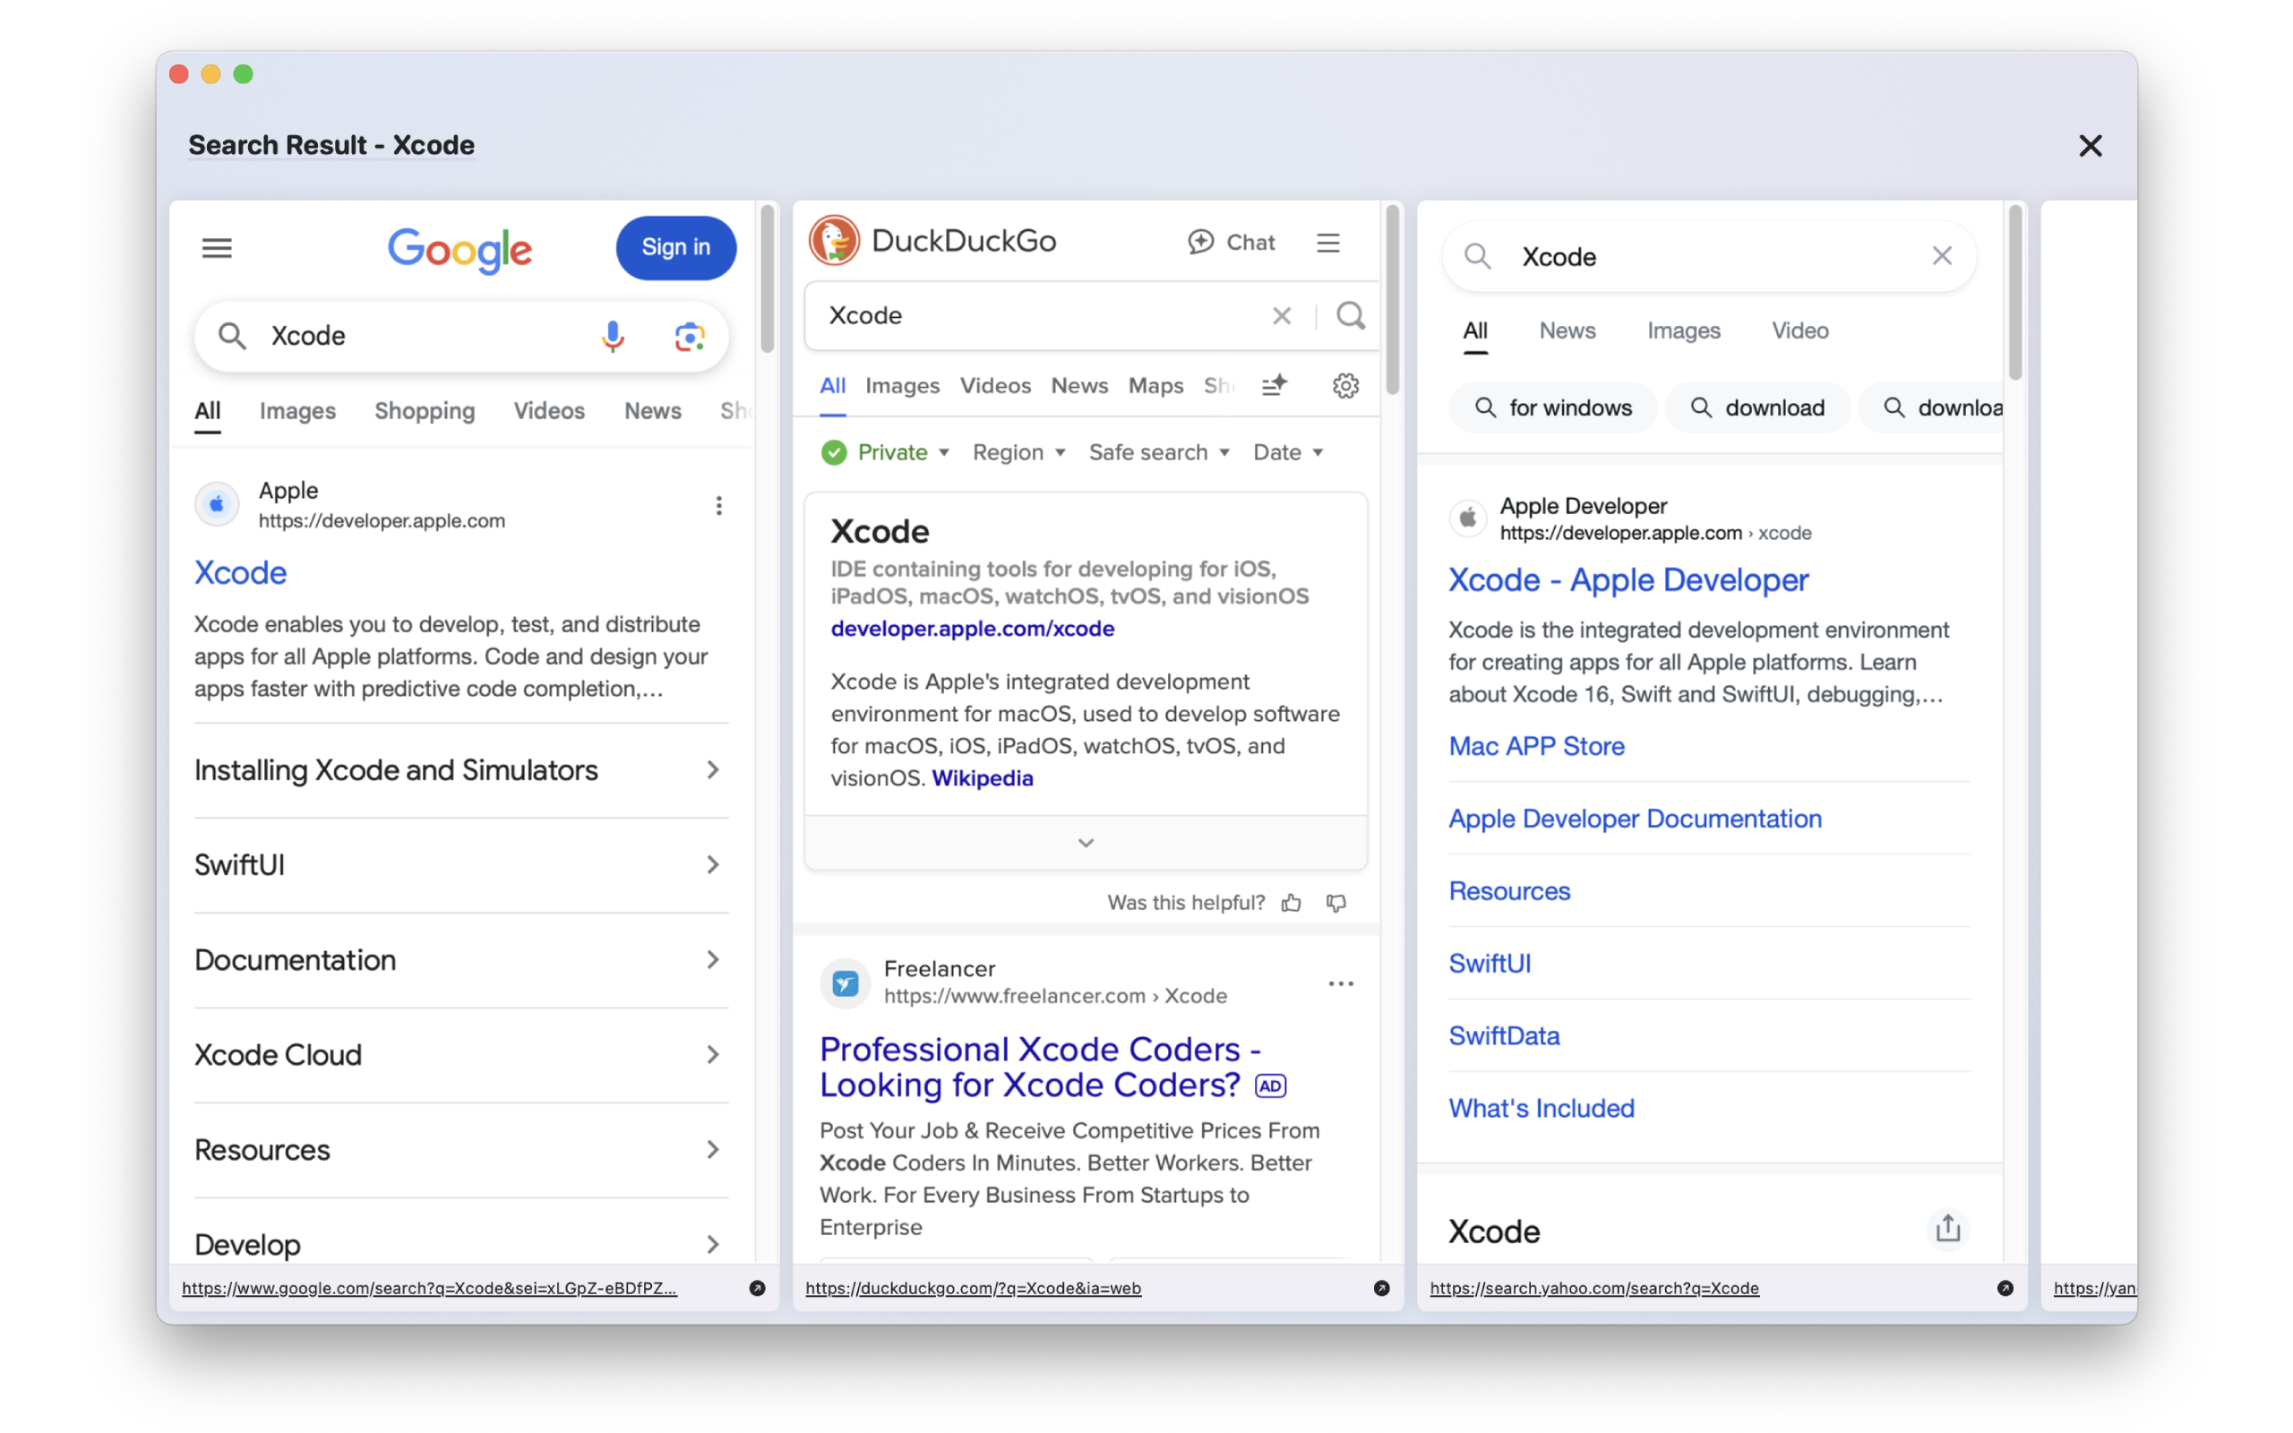Viewport: 2293px width, 1433px height.
Task: Switch to Google News tab
Action: click(x=652, y=410)
